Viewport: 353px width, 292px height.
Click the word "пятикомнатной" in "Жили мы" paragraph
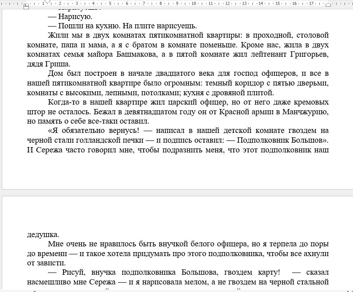click(175, 35)
